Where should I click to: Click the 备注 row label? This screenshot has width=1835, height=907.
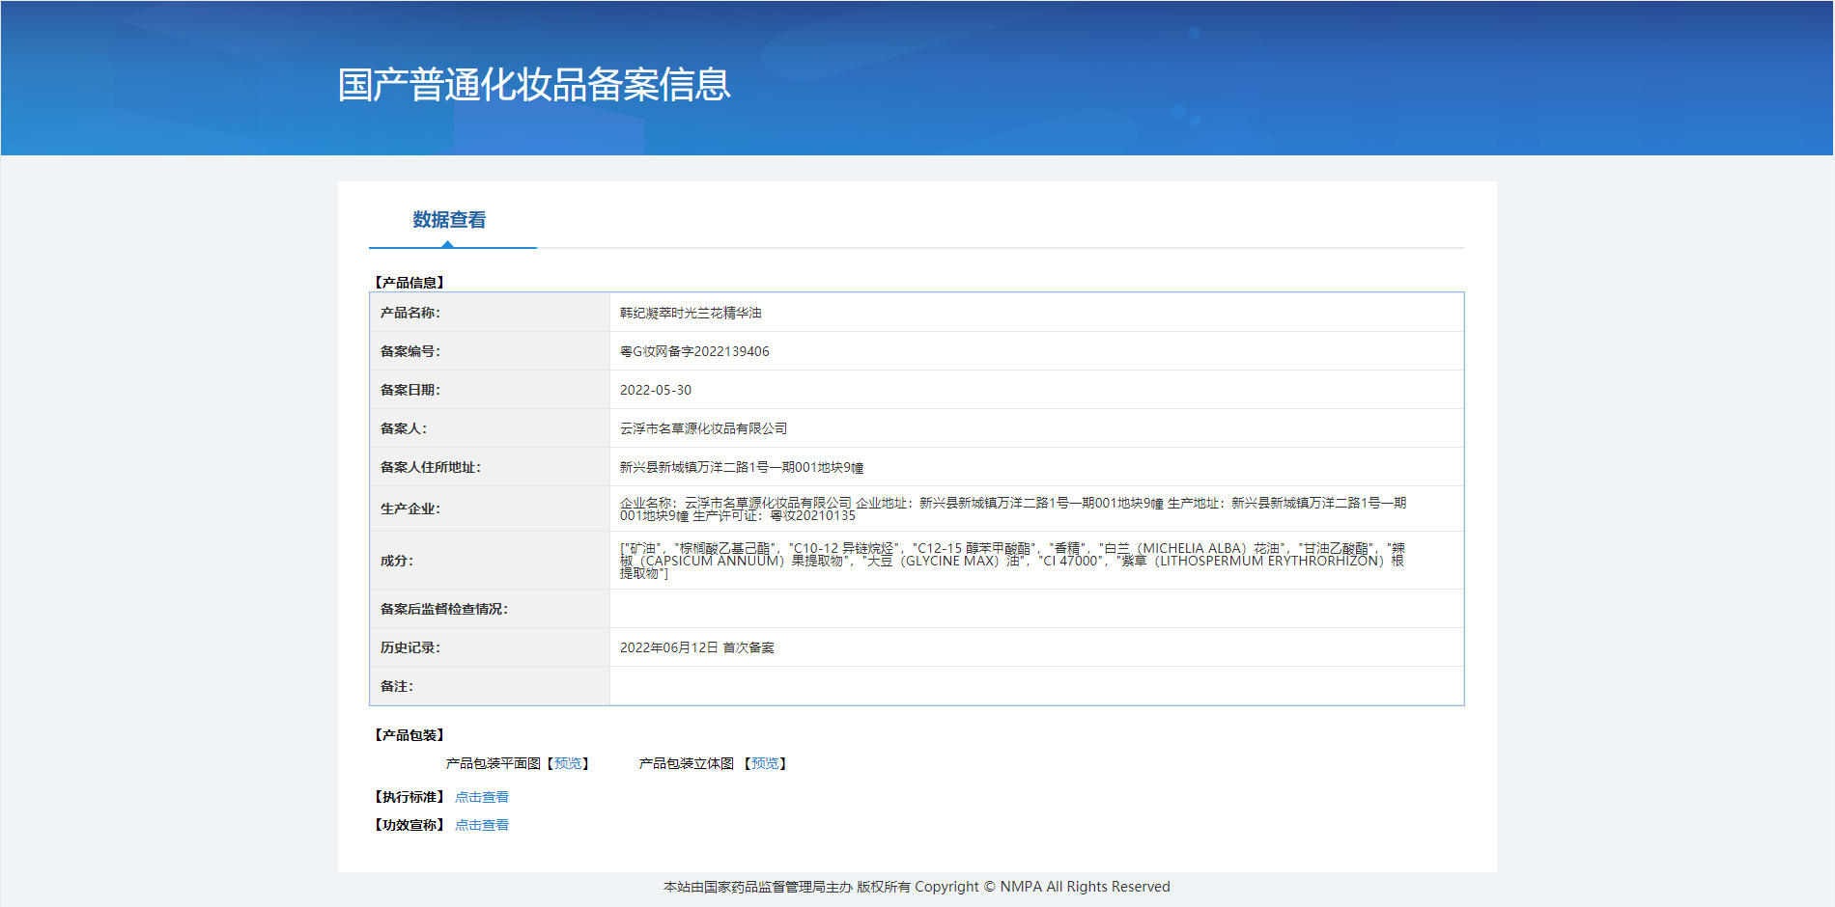396,686
